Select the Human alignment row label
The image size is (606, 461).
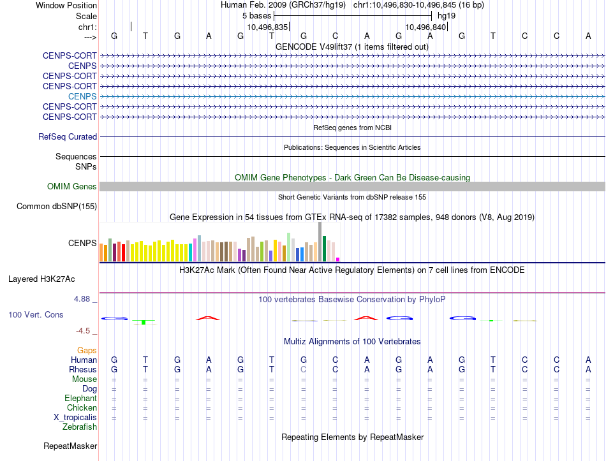click(84, 360)
